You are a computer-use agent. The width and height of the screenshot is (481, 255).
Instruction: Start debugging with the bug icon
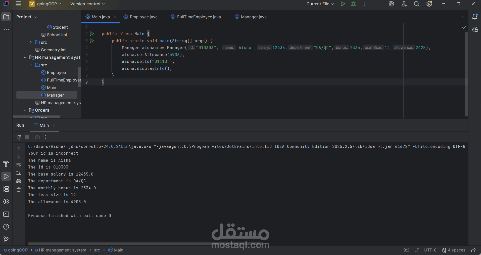[354, 4]
